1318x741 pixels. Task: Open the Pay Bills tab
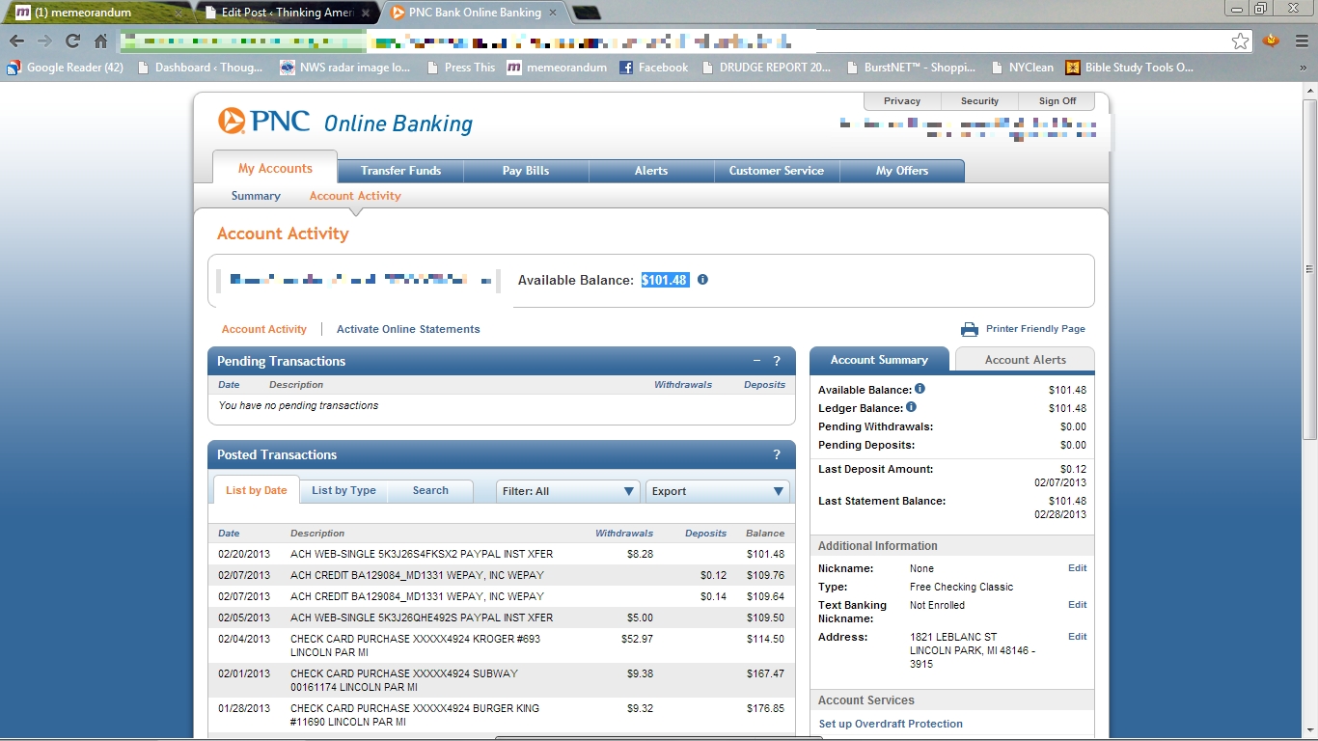click(x=526, y=171)
